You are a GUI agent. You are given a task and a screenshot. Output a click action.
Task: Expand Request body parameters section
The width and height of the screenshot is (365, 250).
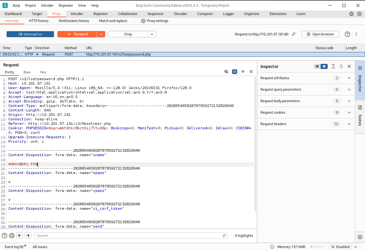(306, 101)
